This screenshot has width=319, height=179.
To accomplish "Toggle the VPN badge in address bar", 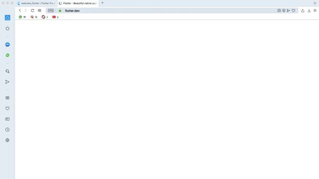I will point(51,10).
